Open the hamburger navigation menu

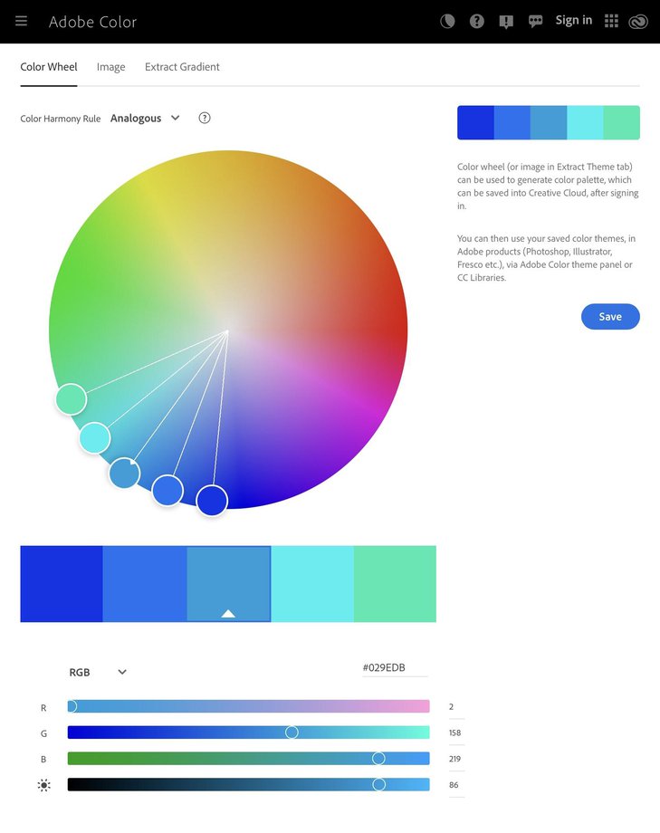click(21, 21)
